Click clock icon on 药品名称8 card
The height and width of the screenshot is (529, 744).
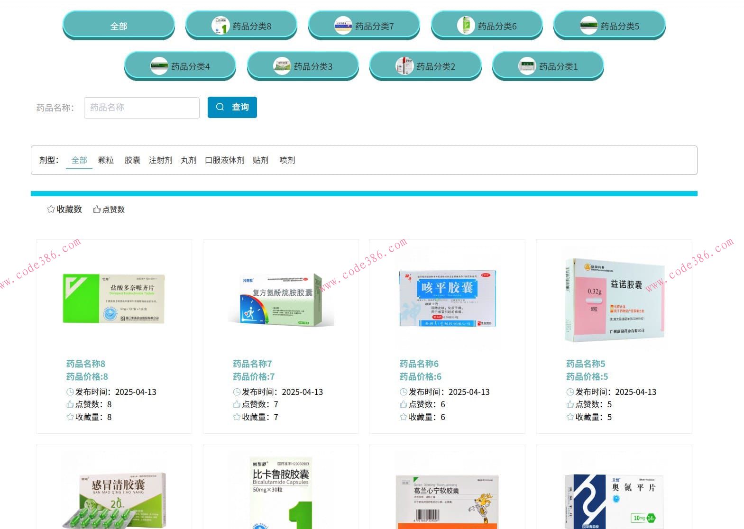[70, 392]
